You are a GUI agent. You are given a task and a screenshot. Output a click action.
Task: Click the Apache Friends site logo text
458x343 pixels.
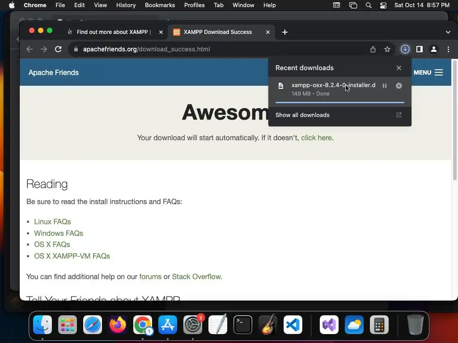(x=54, y=72)
